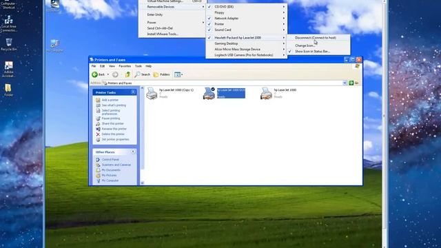
Task: Select the hp LaserJet 1000 printer on the right
Action: (278, 93)
